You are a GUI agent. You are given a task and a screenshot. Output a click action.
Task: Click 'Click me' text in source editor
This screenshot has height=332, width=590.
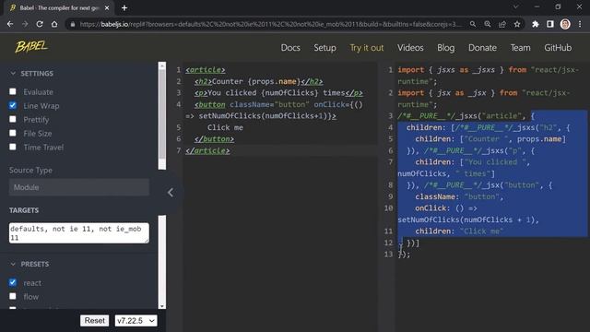tap(225, 127)
